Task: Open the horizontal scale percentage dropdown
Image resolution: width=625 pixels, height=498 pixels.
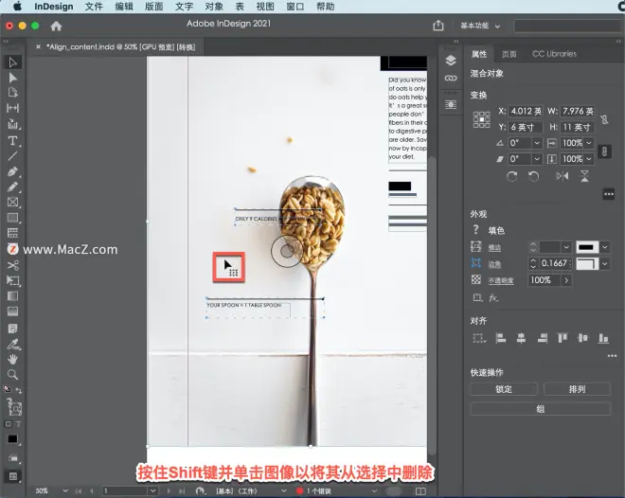Action: pyautogui.click(x=589, y=143)
